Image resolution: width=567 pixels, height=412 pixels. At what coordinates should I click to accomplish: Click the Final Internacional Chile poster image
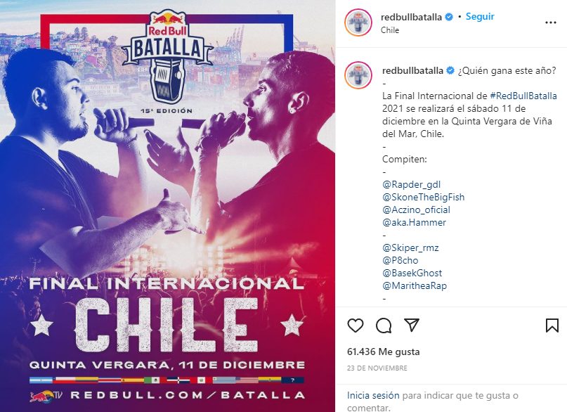167,206
